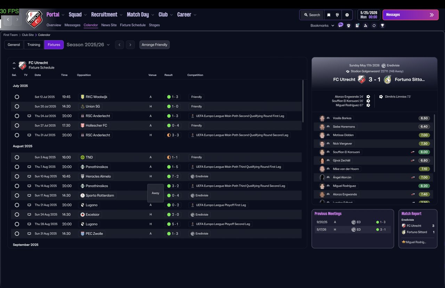Open the Stages subtab

coord(154,25)
